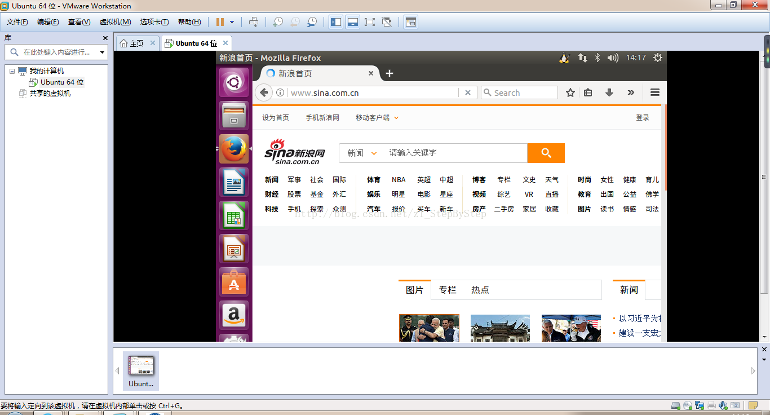Switch to 热点 tab on Sina

[x=480, y=290]
